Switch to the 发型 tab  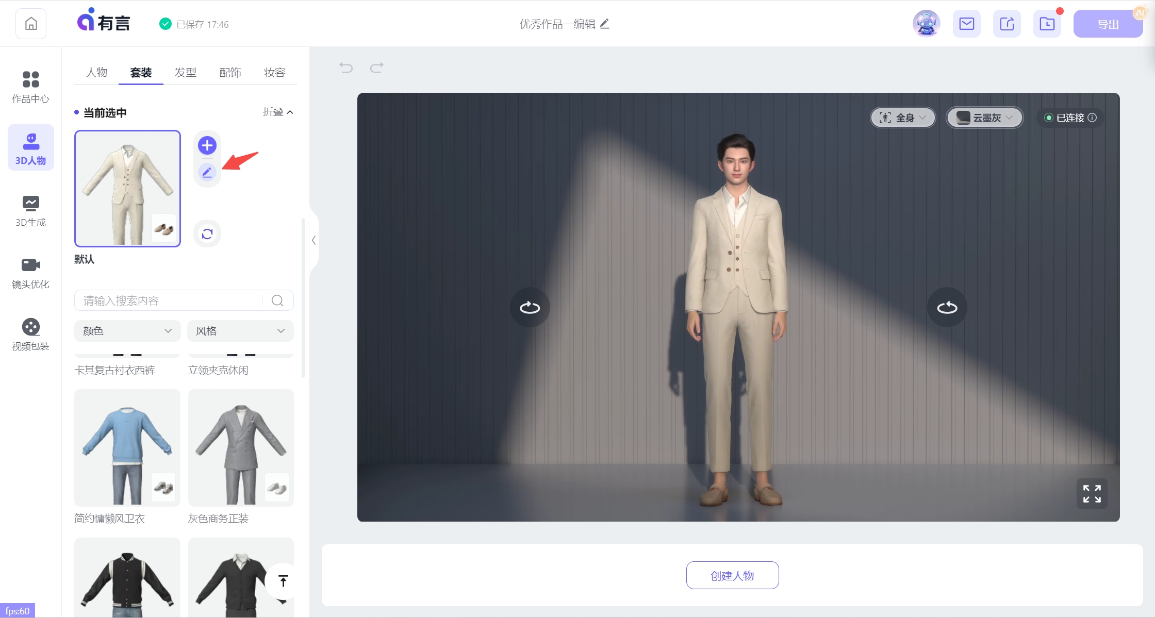pyautogui.click(x=186, y=72)
